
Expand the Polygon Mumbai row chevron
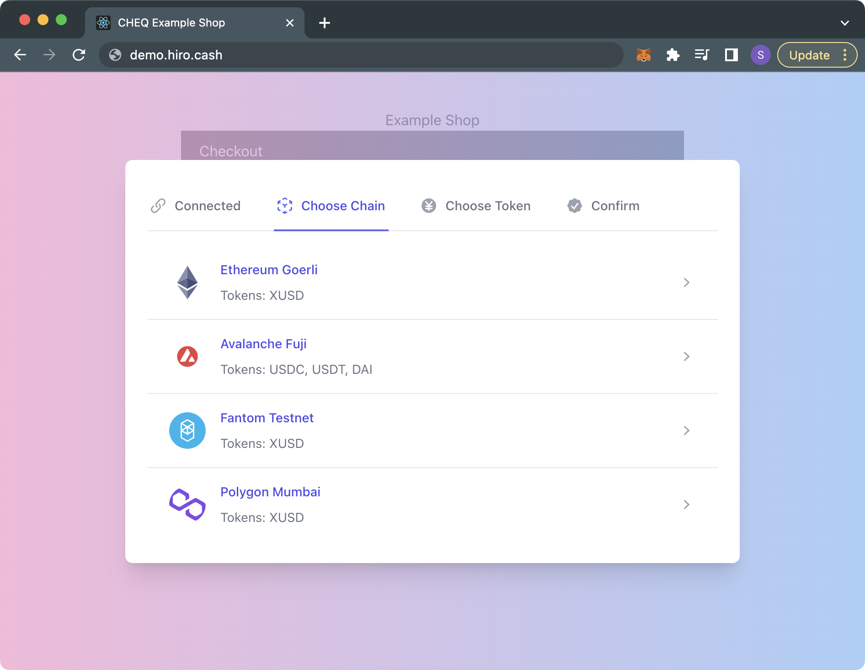coord(686,505)
